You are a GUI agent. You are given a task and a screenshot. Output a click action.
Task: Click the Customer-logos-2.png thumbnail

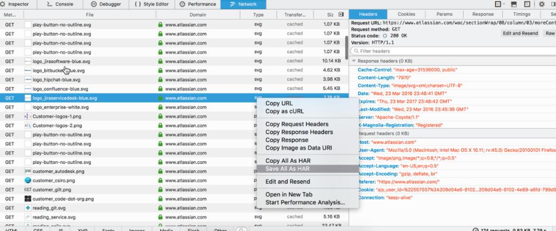point(28,126)
